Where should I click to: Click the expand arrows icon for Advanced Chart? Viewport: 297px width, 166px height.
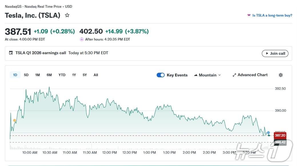(234, 75)
